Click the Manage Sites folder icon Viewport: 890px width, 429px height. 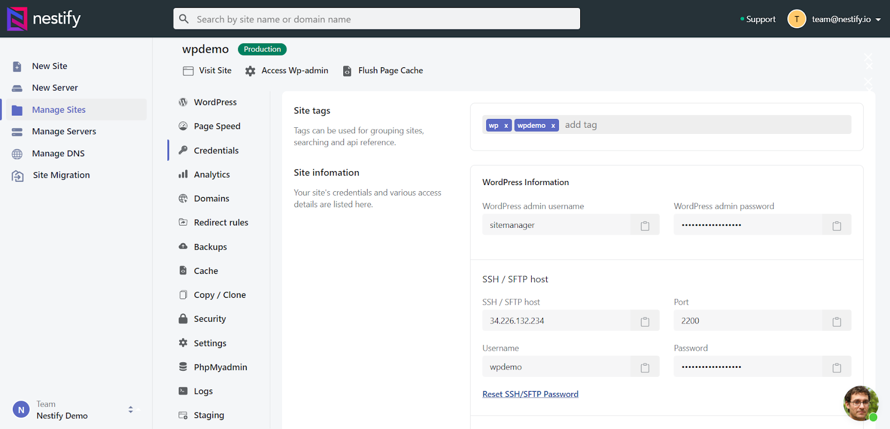(x=17, y=110)
